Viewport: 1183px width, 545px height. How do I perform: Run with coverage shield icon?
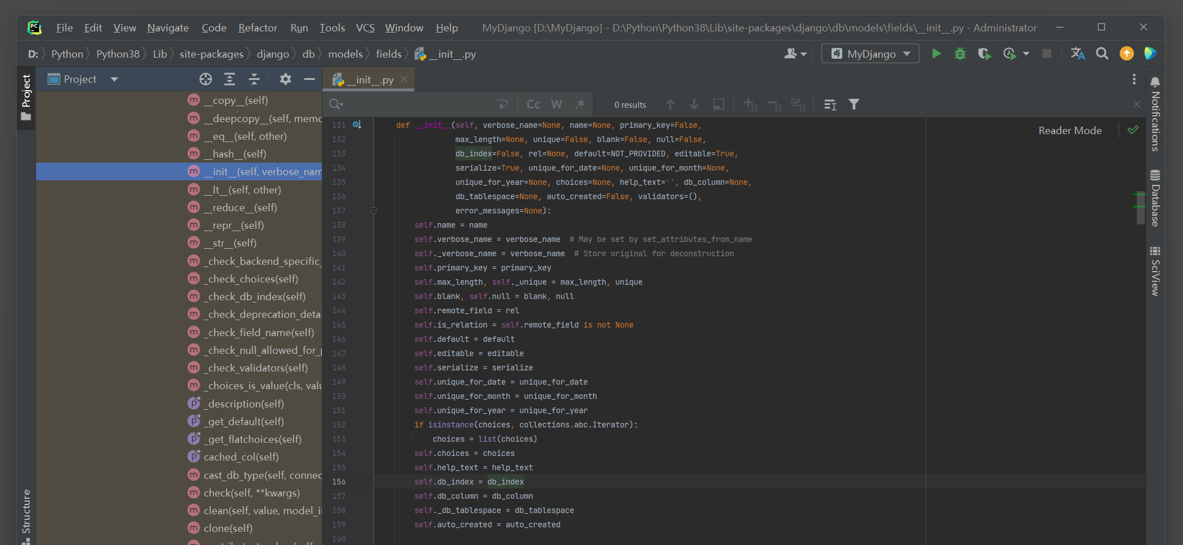pyautogui.click(x=984, y=54)
